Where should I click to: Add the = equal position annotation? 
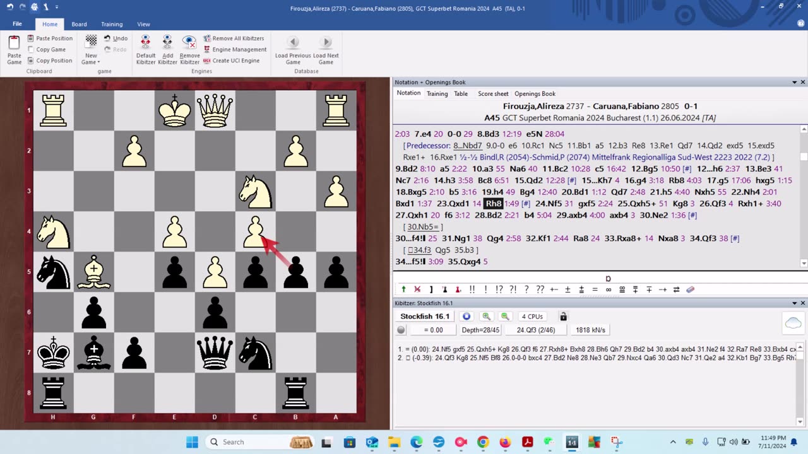pyautogui.click(x=595, y=289)
